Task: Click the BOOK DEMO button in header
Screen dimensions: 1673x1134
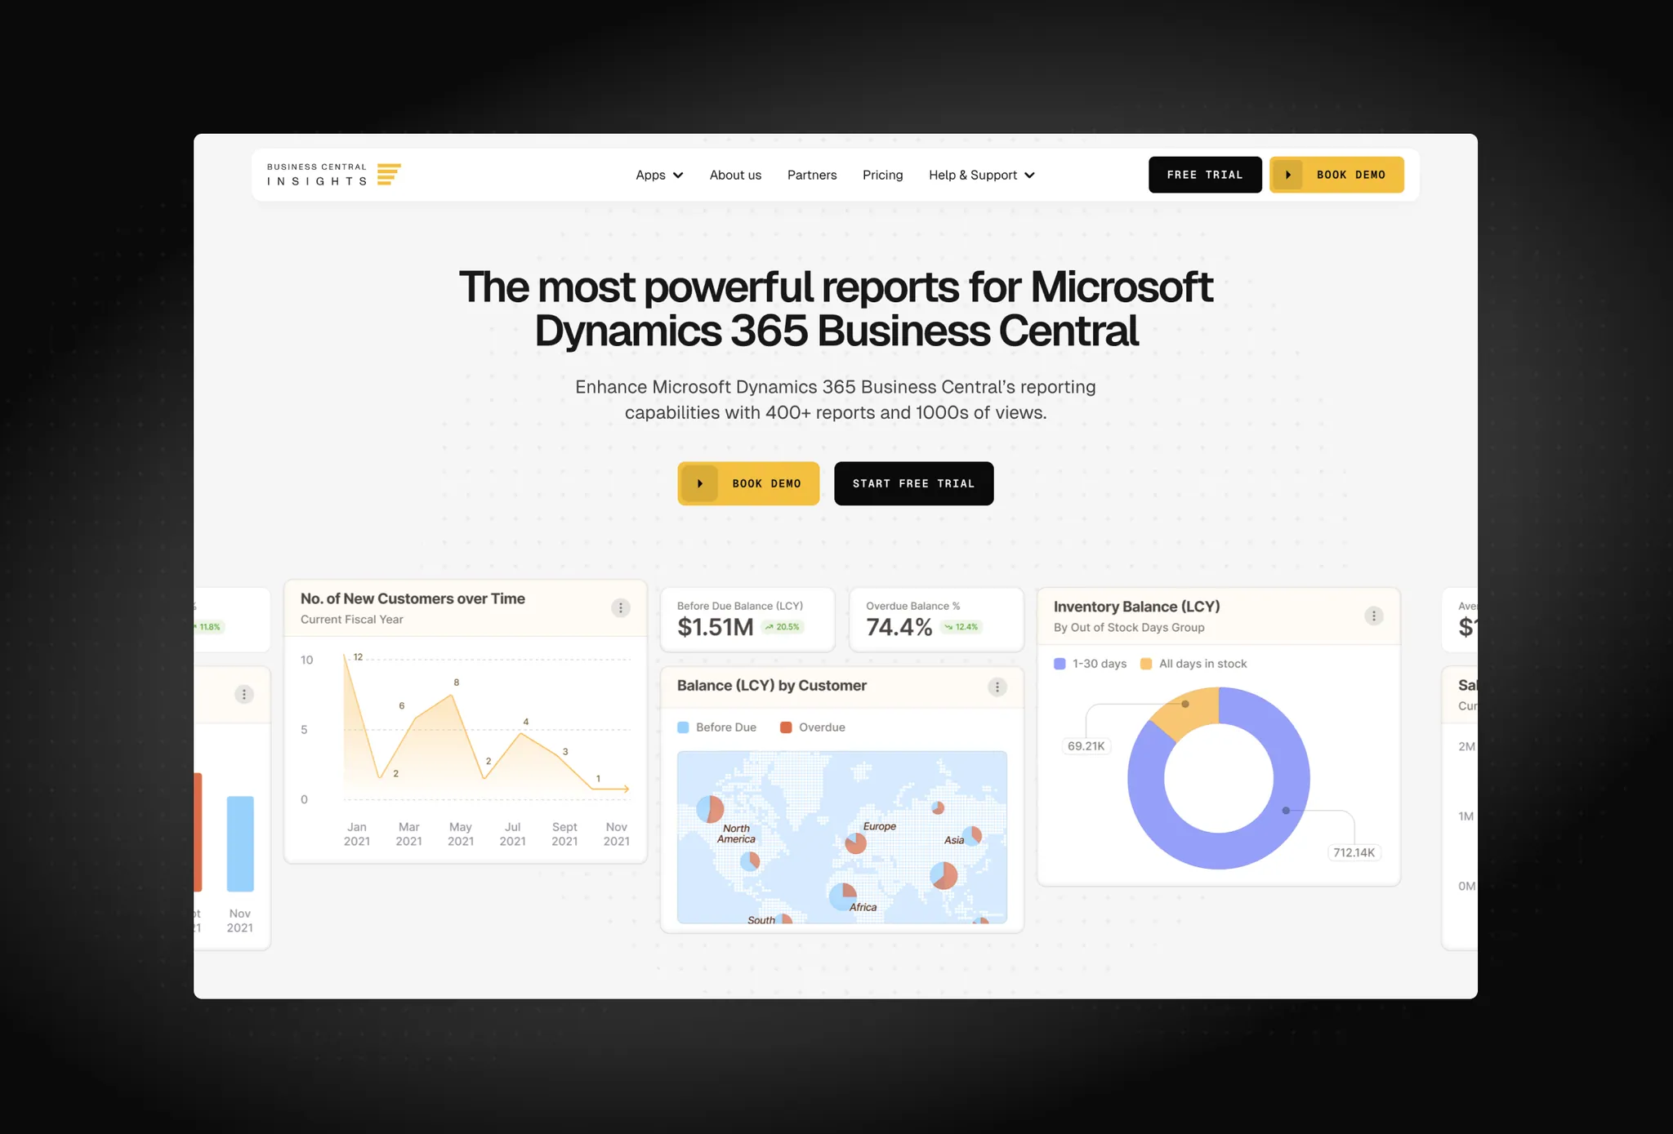Action: (x=1336, y=175)
